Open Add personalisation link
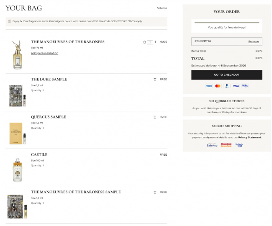 click(45, 53)
